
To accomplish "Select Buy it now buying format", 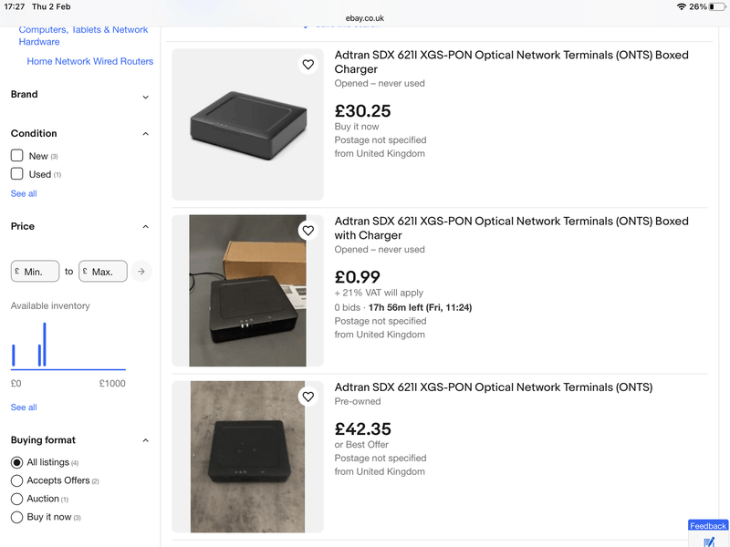I will point(16,517).
